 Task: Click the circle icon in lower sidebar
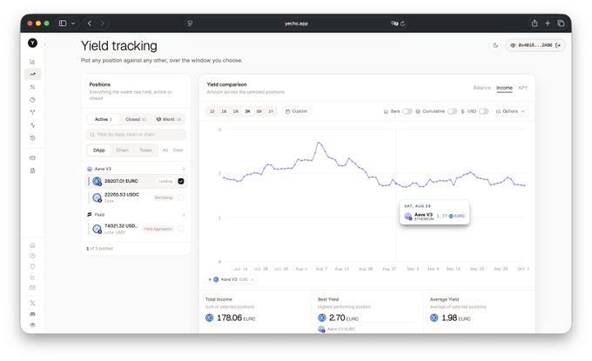click(x=32, y=266)
